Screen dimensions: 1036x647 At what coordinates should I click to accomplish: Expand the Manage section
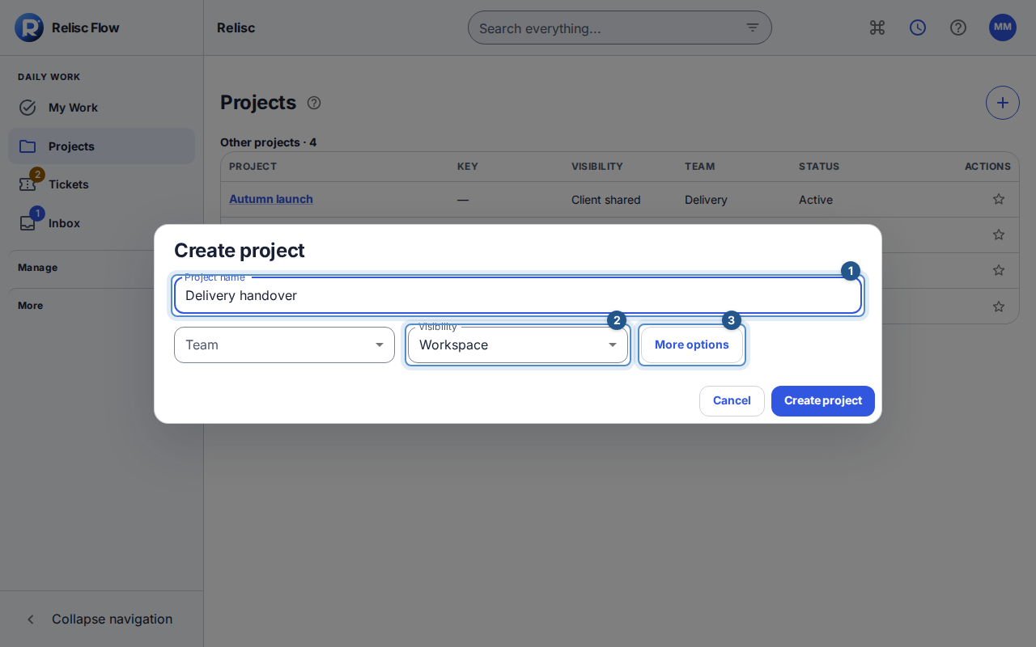pyautogui.click(x=102, y=268)
